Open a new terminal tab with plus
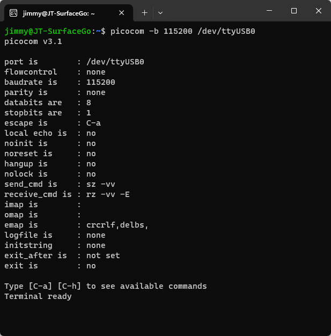This screenshot has height=336, width=331. pos(145,13)
